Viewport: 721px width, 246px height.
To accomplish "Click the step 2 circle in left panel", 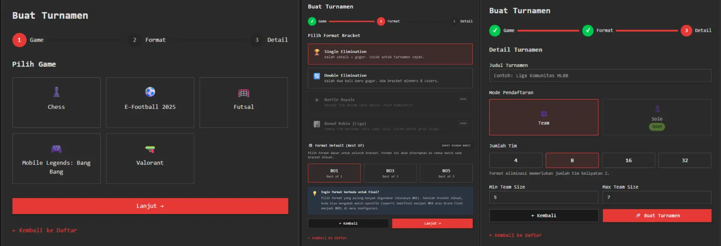I will 134,40.
